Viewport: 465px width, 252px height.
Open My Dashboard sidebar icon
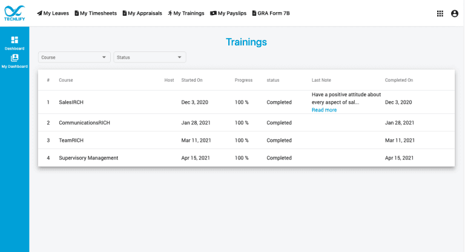click(x=15, y=58)
